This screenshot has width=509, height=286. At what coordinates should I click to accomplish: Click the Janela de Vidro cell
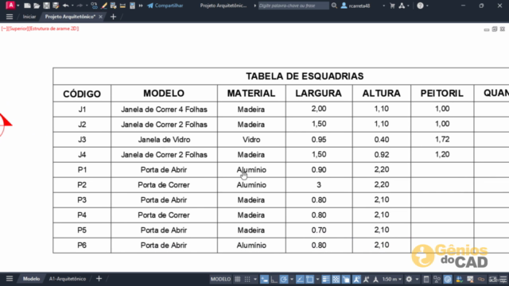(x=164, y=140)
